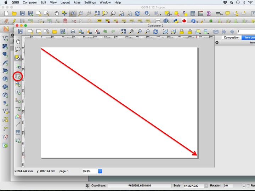Save the composer project
The height and width of the screenshot is (191, 255).
20,31
